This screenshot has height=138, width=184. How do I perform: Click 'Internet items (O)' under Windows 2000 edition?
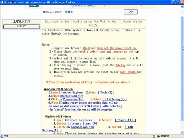click(x=71, y=96)
